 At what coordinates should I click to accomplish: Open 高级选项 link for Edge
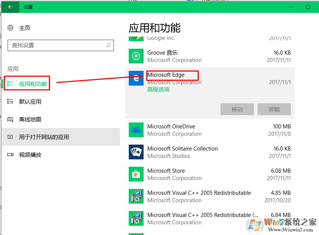pos(158,89)
